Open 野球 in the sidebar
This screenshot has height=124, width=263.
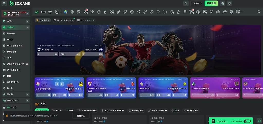[x=16, y=76]
